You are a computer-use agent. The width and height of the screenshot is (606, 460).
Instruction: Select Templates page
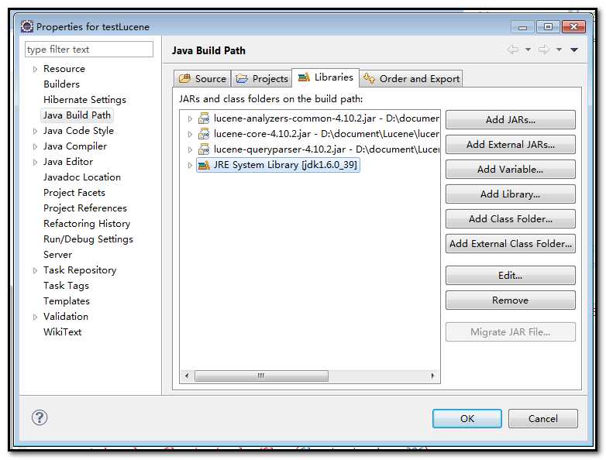[67, 301]
